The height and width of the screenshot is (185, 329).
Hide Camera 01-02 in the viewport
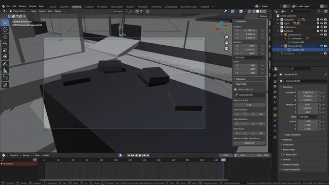point(321,46)
